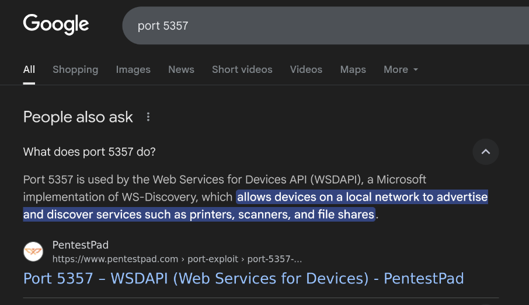Go to the News tab
The image size is (529, 305).
(181, 69)
